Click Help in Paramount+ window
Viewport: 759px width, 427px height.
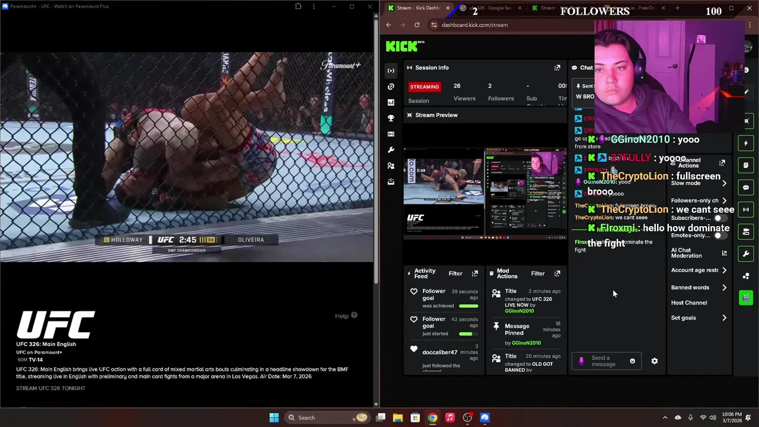point(346,316)
